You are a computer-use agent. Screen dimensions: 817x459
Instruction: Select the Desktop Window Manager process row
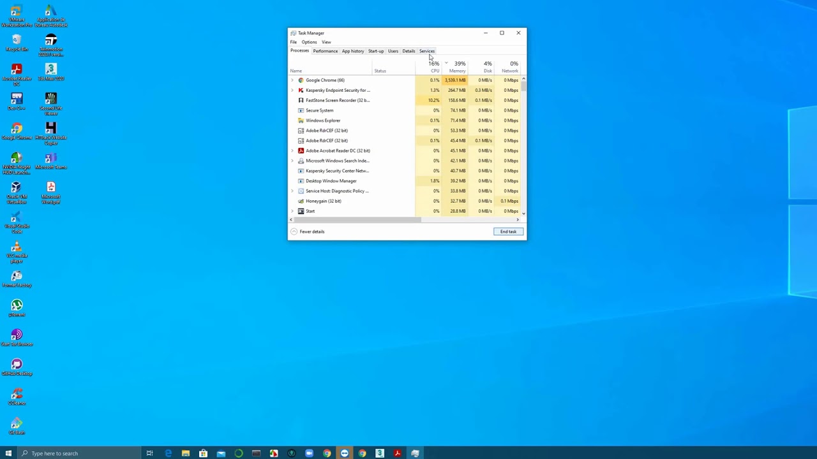pyautogui.click(x=405, y=181)
